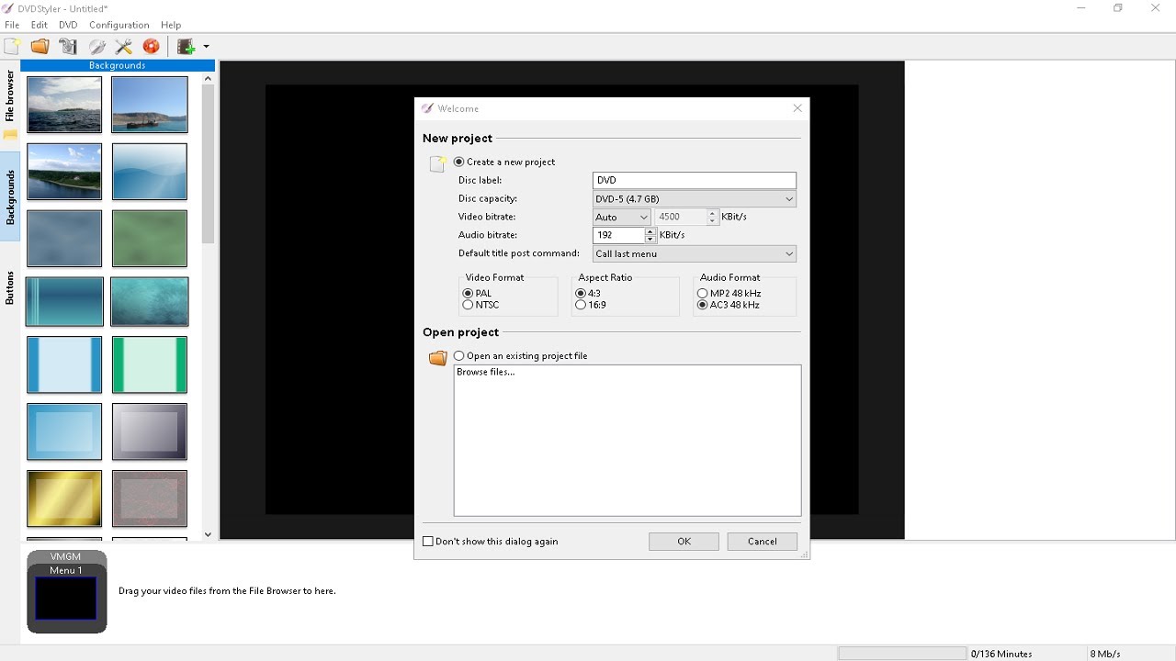Select the ship on sea background thumbnail
This screenshot has height=661, width=1176.
pos(150,105)
